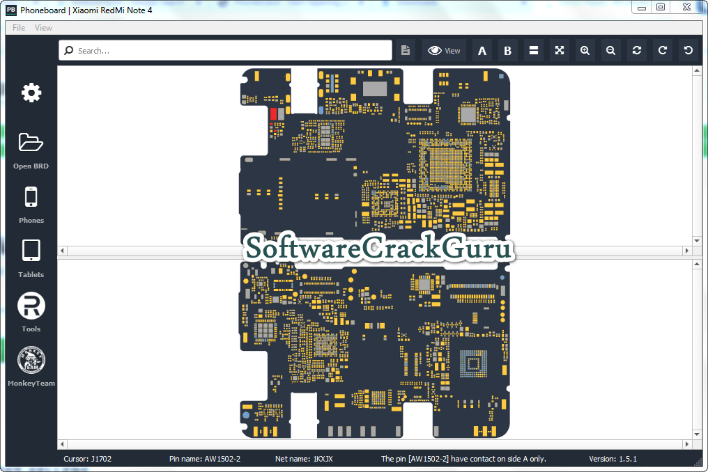Show board side B

507,50
